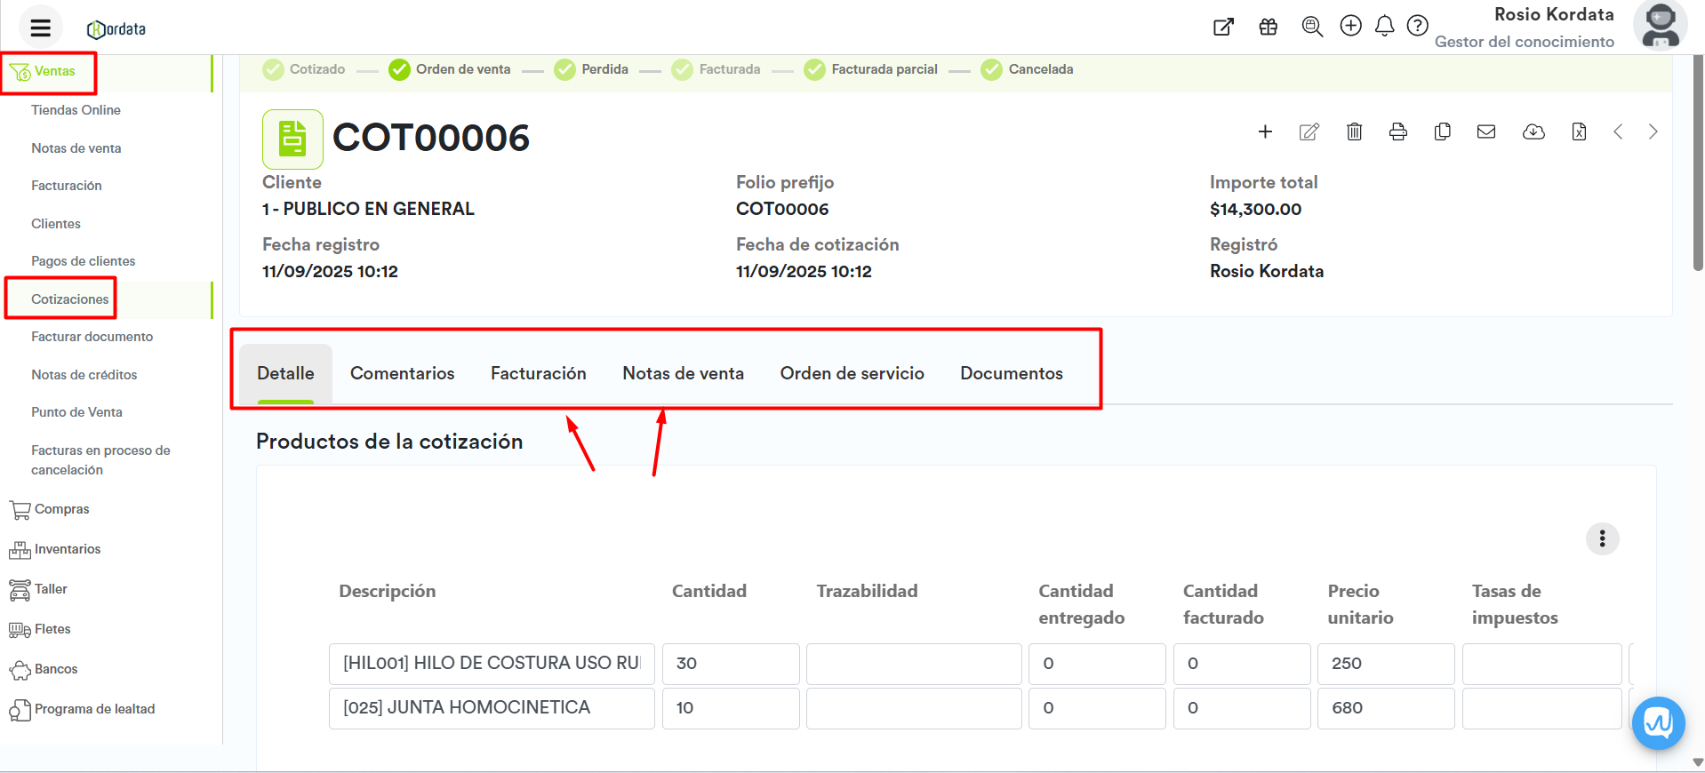1705x773 pixels.
Task: Export the quotation to Excel file icon
Action: 1579,132
